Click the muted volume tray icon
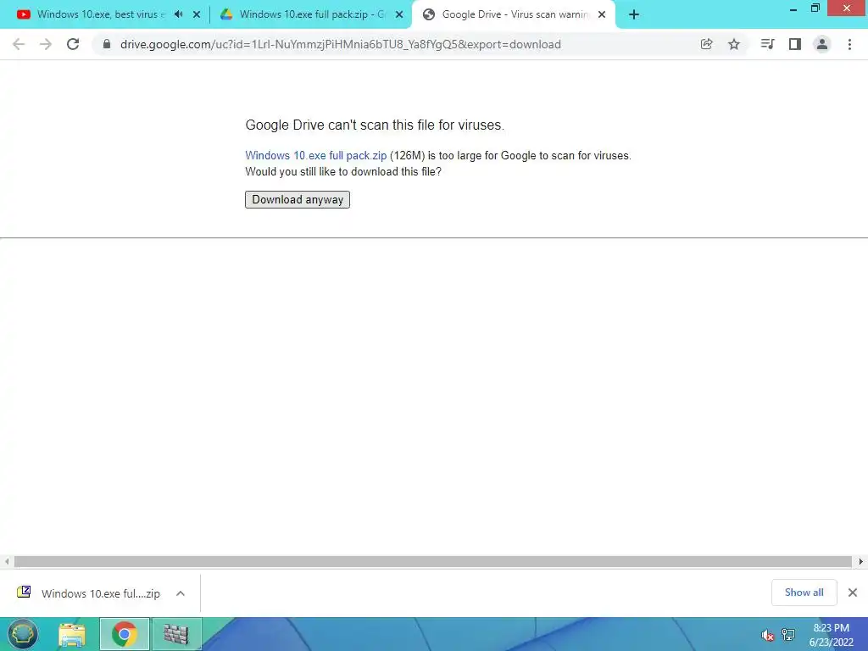Screen dimensions: 868x651 (x=767, y=636)
